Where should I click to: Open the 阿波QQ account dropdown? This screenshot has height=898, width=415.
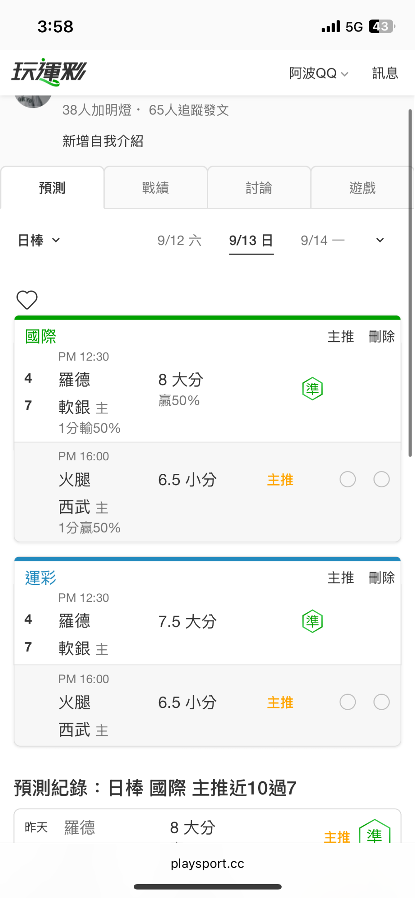click(319, 73)
